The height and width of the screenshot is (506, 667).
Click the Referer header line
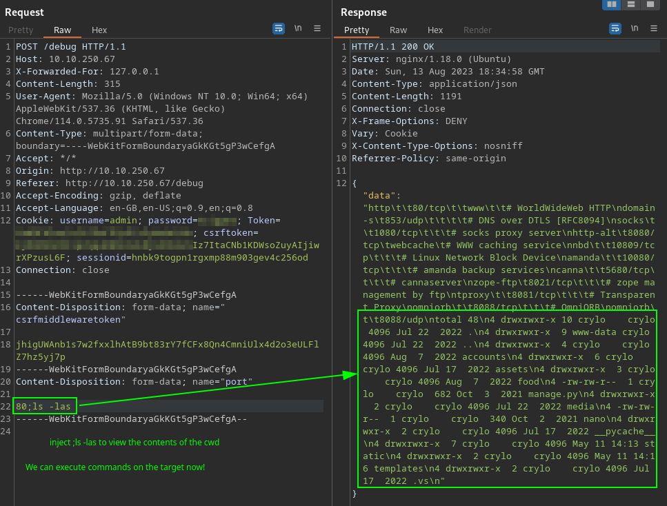point(109,183)
